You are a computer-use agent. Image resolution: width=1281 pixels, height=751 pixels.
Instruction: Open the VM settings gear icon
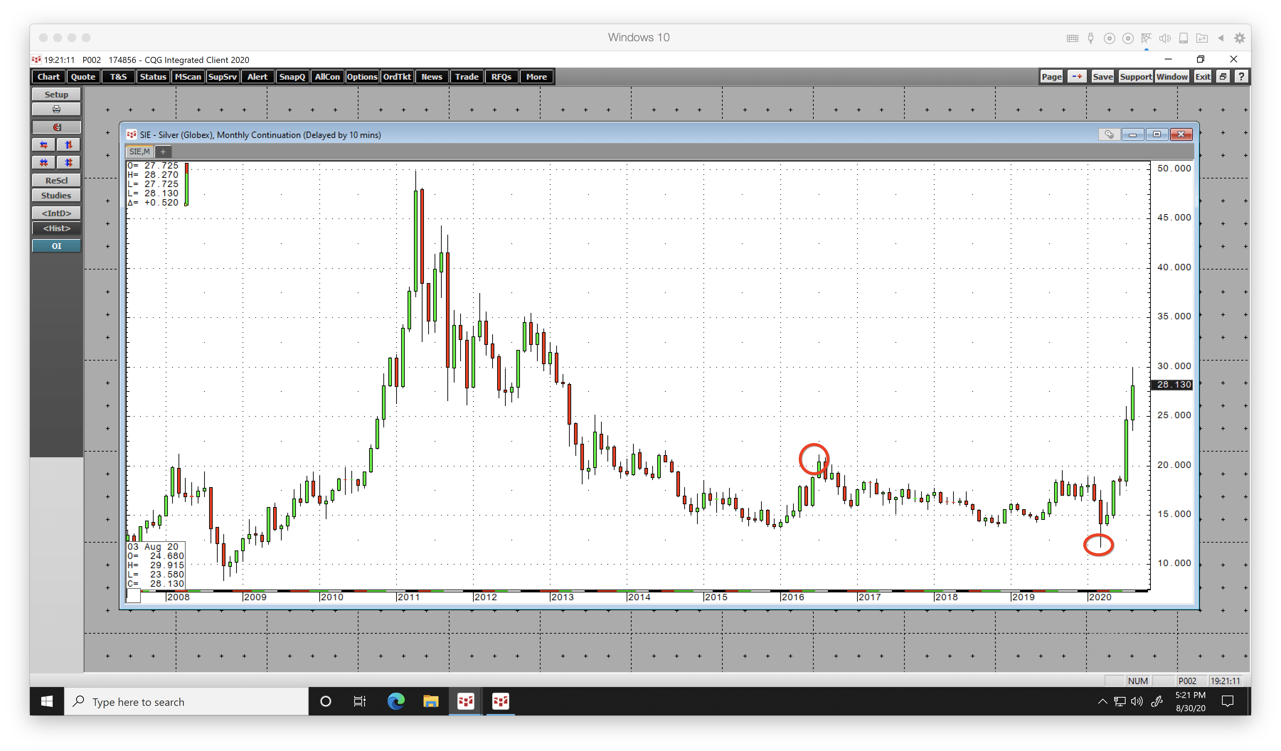pyautogui.click(x=1239, y=38)
